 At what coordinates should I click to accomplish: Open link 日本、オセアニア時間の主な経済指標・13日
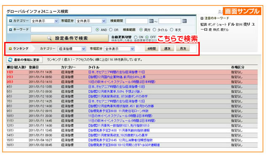click(x=117, y=86)
